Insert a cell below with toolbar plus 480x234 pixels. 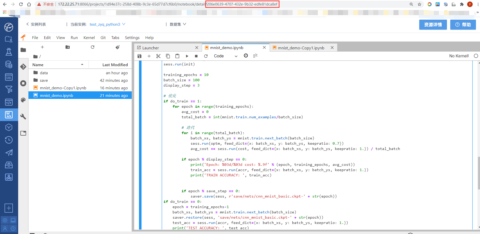(149, 56)
